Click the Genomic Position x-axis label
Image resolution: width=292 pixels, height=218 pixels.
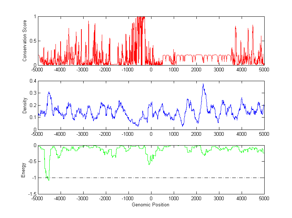[150, 205]
